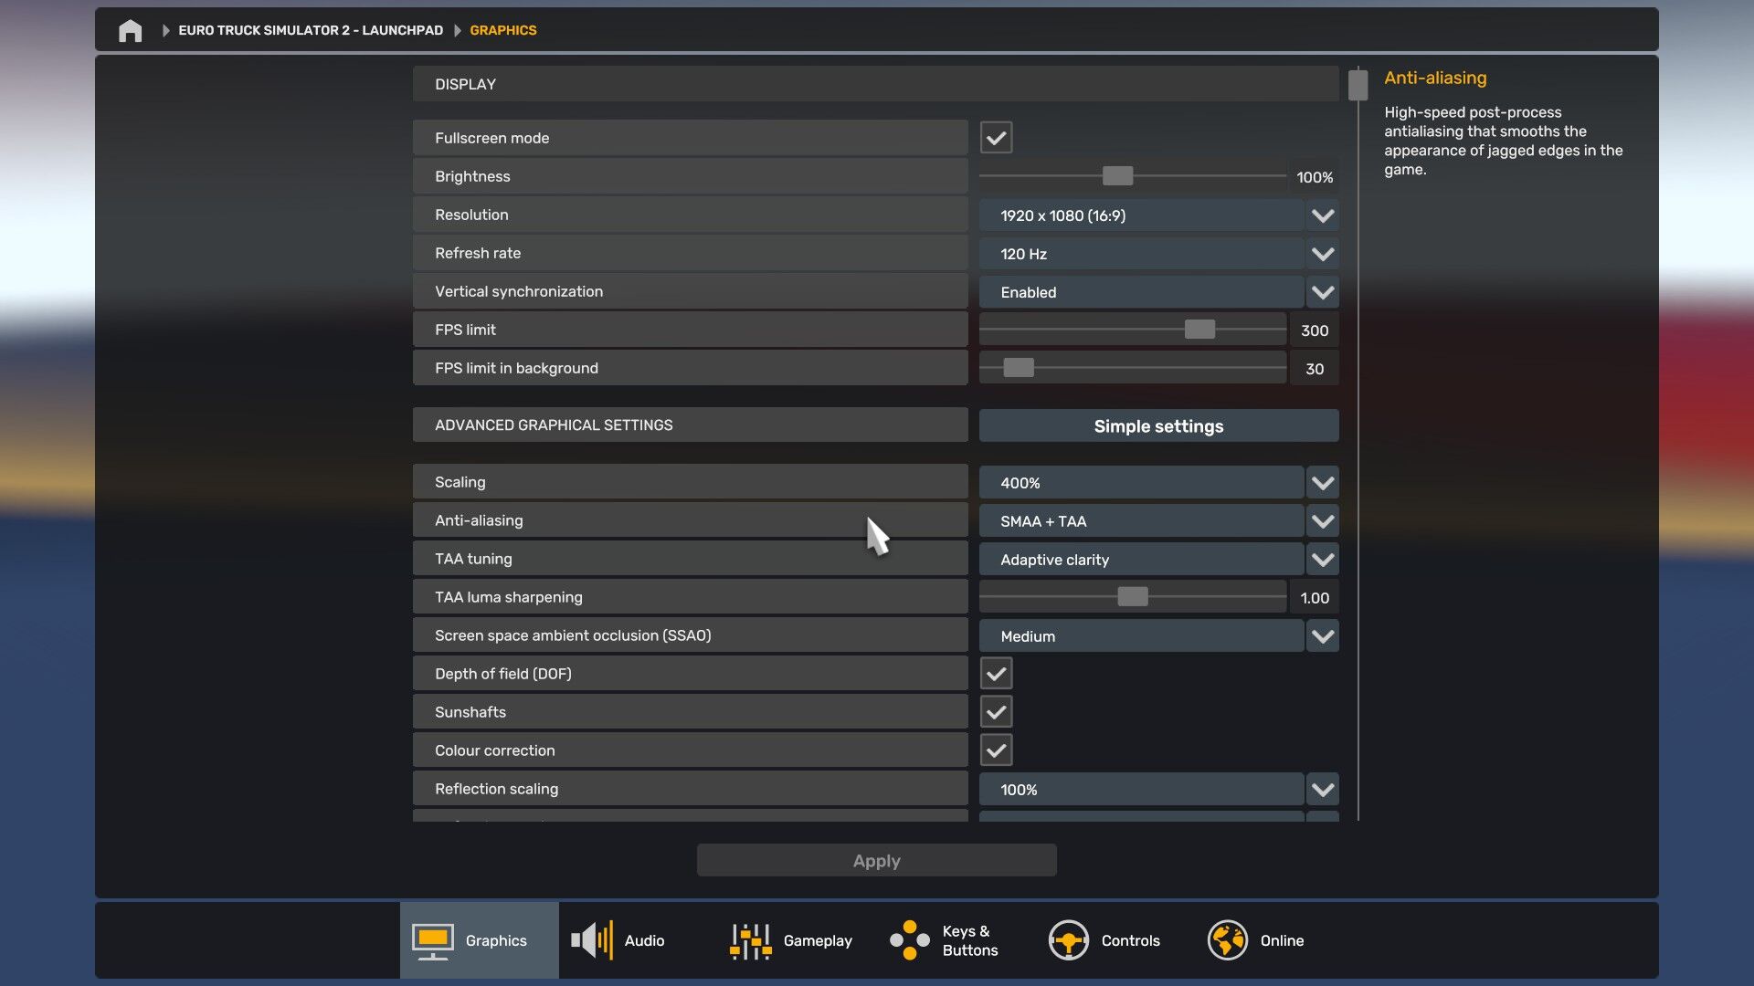Click the Reflection scaling row label
This screenshot has width=1754, height=986.
click(690, 789)
